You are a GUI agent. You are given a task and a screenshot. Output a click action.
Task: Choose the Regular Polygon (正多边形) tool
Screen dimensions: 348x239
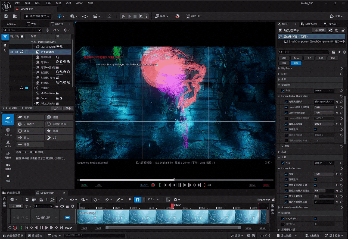(x=30, y=124)
